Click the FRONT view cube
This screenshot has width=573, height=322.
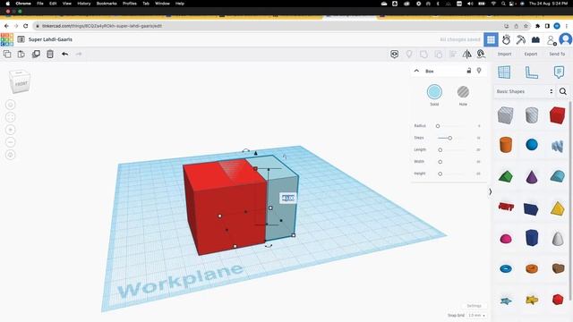point(20,81)
